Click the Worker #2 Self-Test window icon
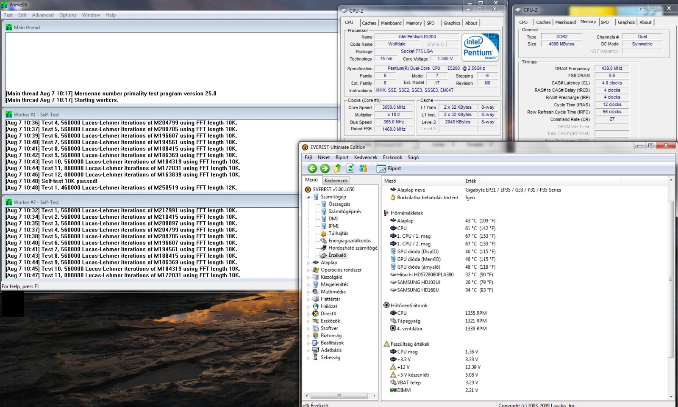This screenshot has height=407, width=678. tap(9, 202)
